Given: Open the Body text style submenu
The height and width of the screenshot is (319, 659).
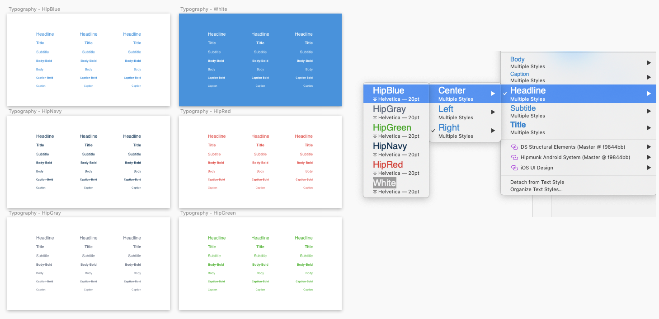Looking at the screenshot, I should pyautogui.click(x=578, y=62).
